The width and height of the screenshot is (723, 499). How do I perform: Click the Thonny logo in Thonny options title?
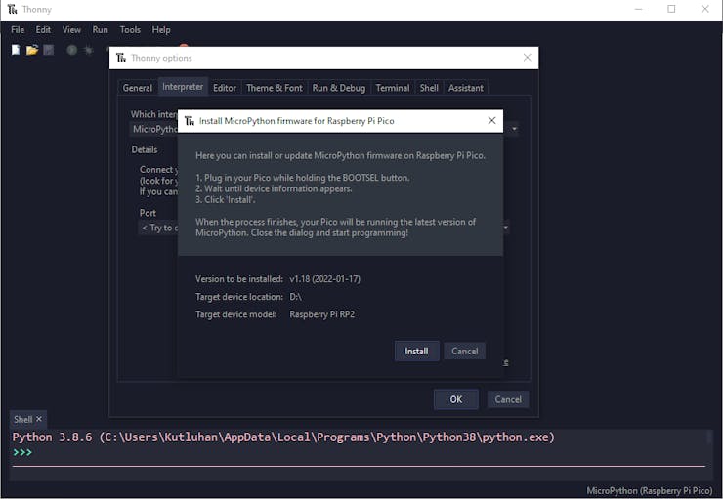[121, 58]
